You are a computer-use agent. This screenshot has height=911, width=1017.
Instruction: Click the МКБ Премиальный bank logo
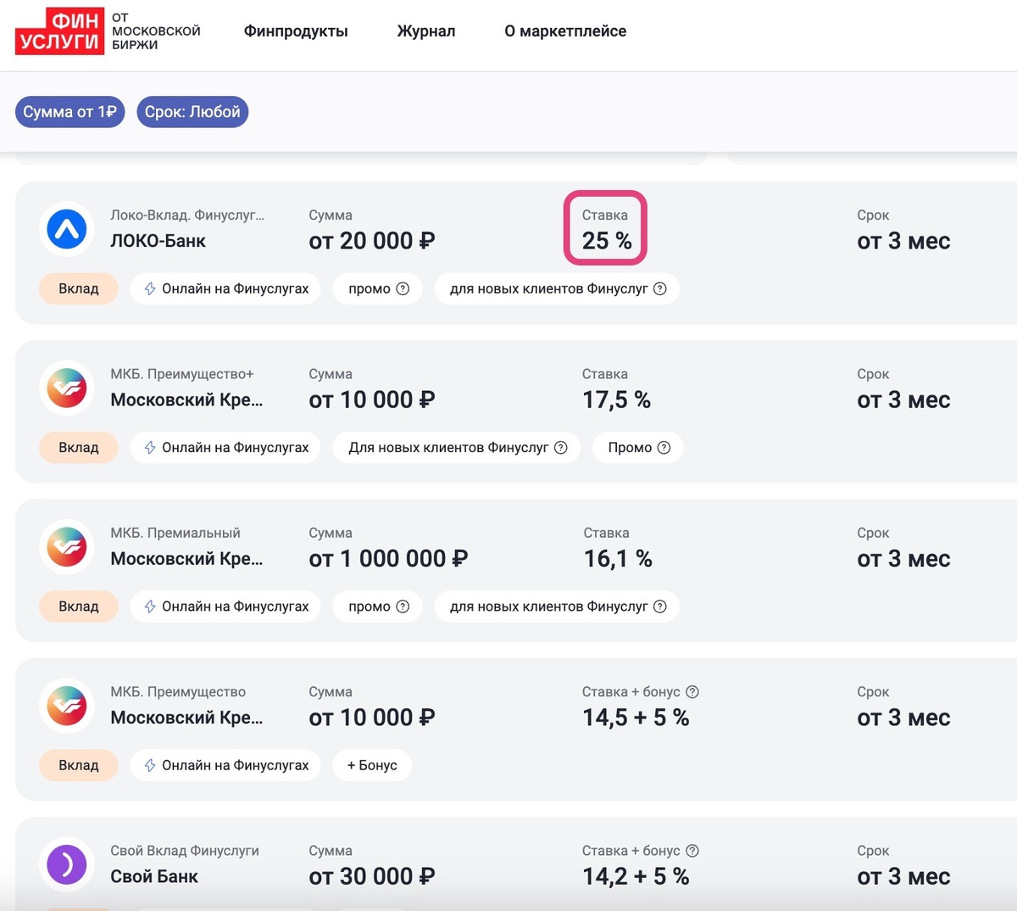(67, 547)
